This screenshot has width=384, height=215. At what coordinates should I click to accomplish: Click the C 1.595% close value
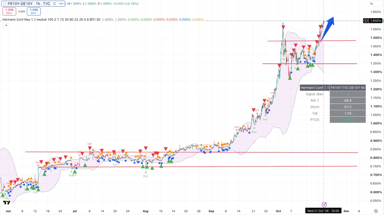tap(105, 4)
